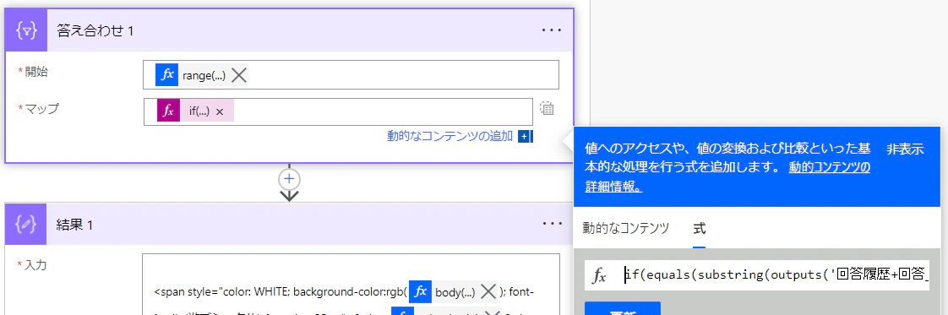The height and width of the screenshot is (315, 948).
Task: Open the 答え合わせ 1 ellipsis menu
Action: tap(552, 31)
